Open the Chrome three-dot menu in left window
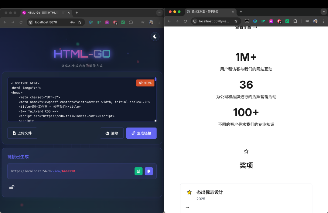 159,22
